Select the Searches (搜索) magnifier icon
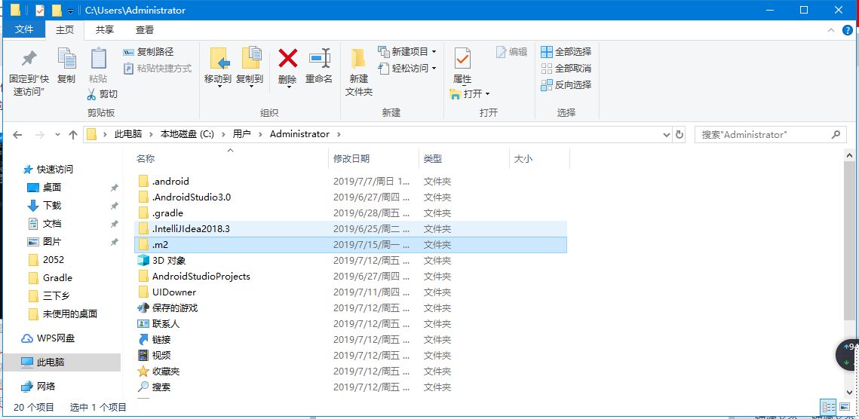Viewport: 859px width, 419px height. pos(143,387)
